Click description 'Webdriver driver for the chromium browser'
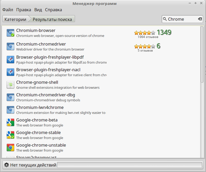Viewport: 206px width, 172px height. [x=50, y=49]
